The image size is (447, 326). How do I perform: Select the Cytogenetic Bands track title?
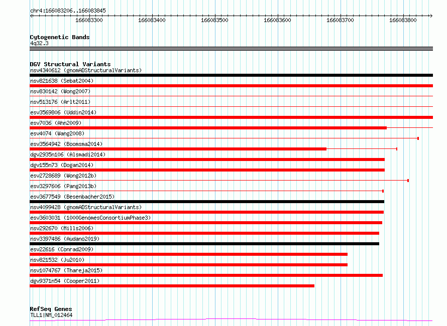pos(60,37)
